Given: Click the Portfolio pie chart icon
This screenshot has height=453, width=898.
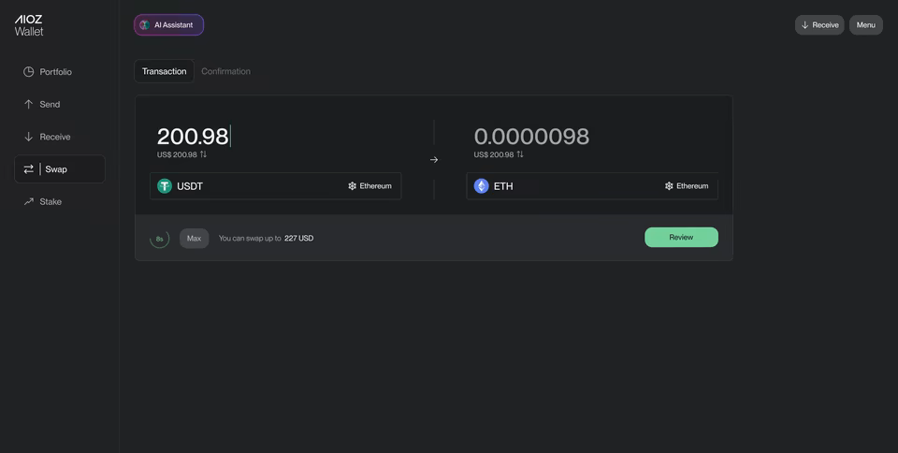Looking at the screenshot, I should click(x=29, y=71).
